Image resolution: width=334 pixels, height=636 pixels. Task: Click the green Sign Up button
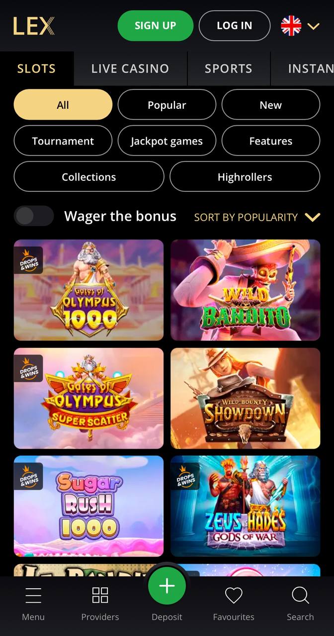(x=156, y=26)
